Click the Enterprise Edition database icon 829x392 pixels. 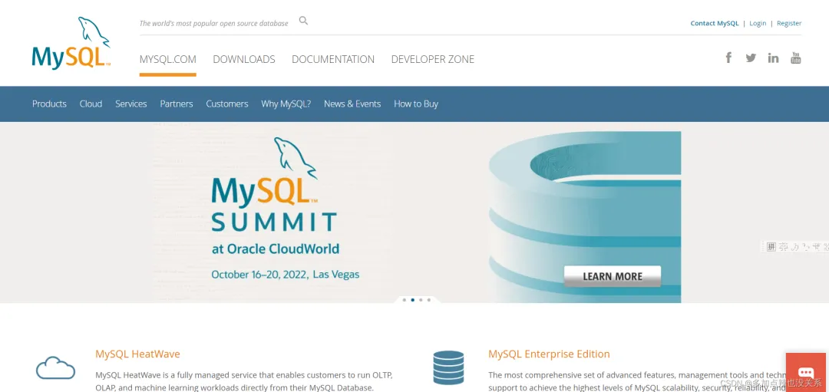[x=448, y=367]
